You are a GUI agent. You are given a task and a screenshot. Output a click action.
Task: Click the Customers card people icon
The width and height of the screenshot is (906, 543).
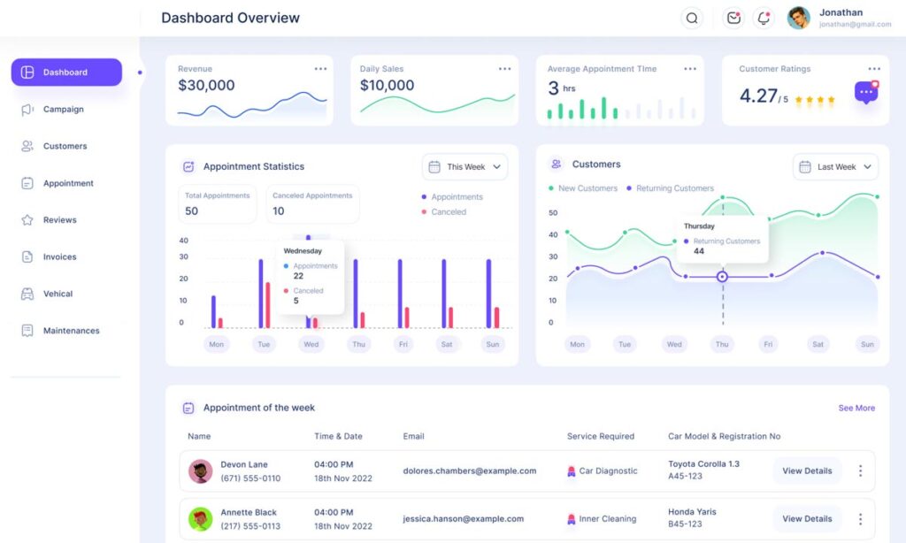coord(557,164)
